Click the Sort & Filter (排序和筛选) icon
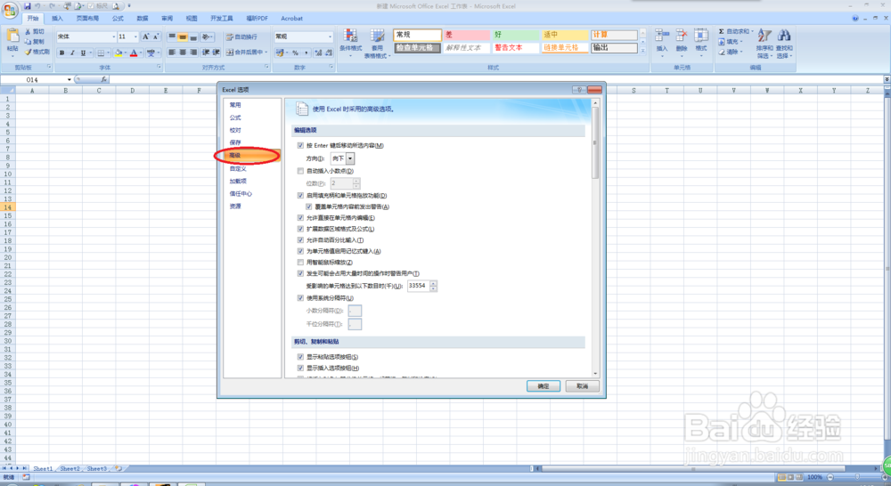 pos(764,36)
